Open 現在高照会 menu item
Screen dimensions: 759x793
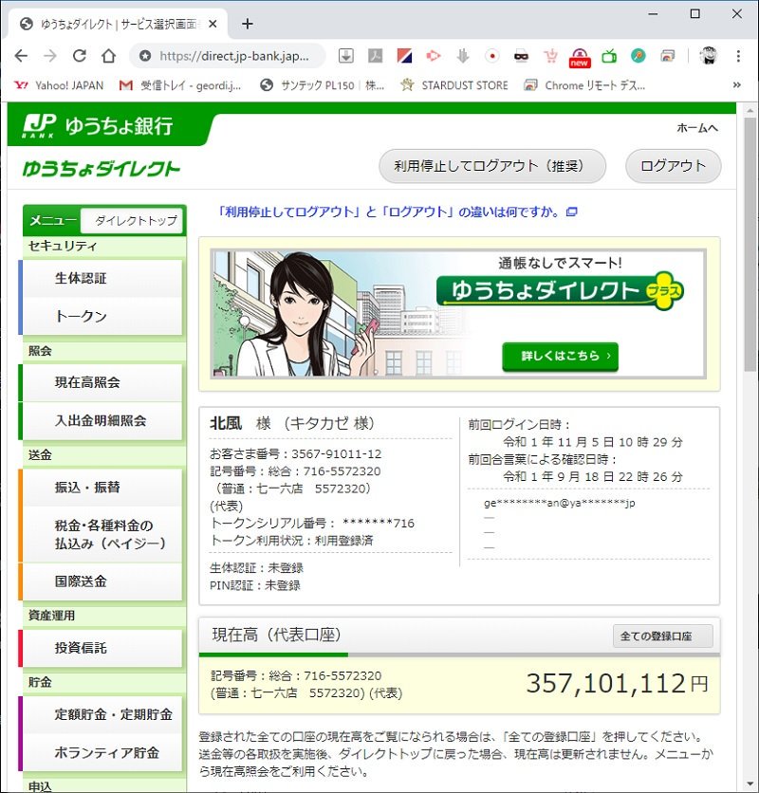102,382
